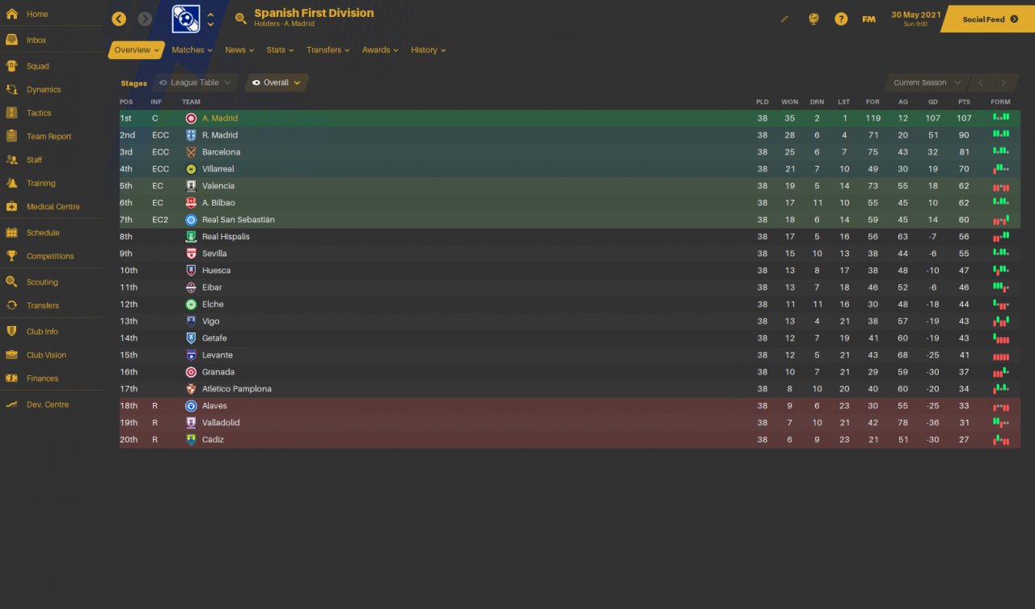This screenshot has width=1035, height=609.
Task: Expand the Transfers dropdown in top menu
Action: click(x=327, y=50)
